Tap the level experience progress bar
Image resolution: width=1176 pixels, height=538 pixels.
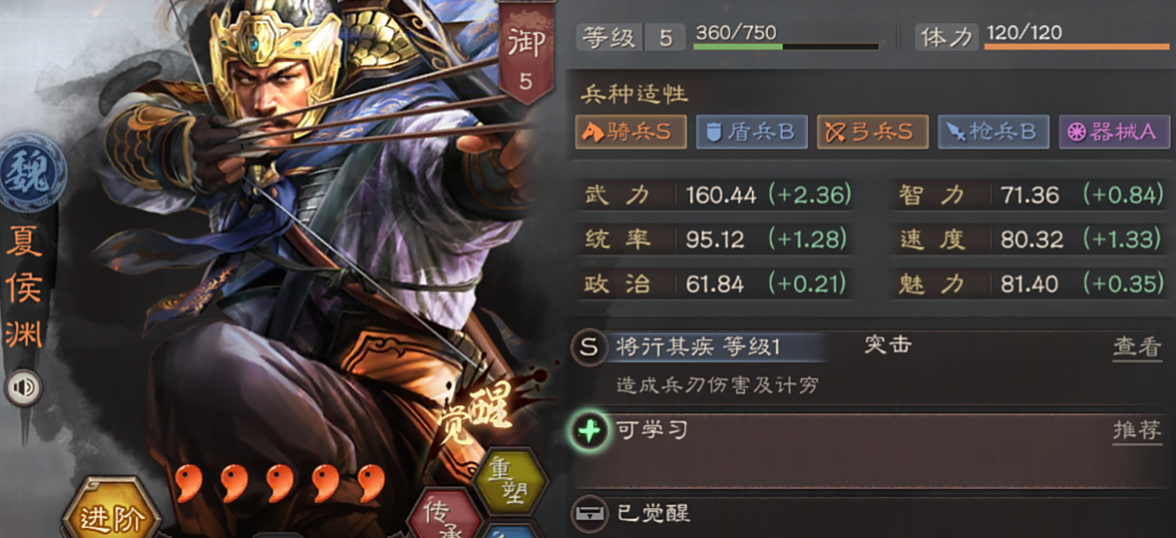pos(785,47)
